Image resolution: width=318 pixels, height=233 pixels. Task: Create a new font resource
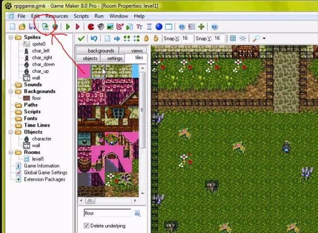pos(140,26)
